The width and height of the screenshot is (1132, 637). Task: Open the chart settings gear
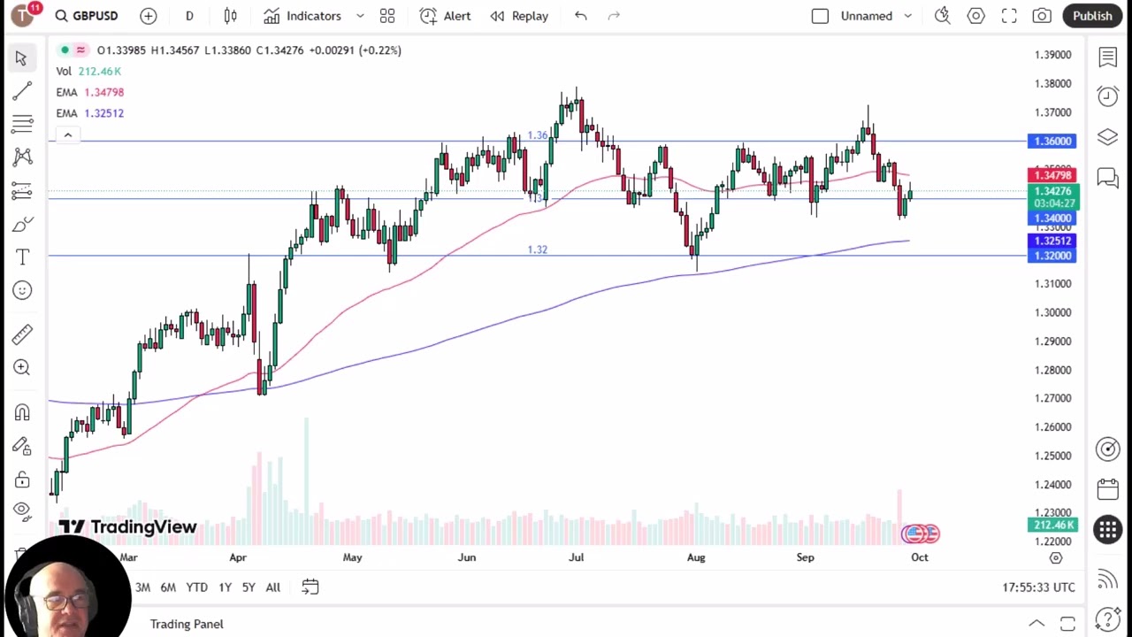coord(975,16)
